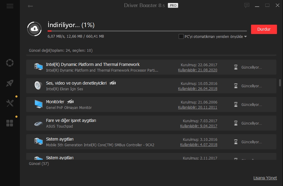Open Kullanılabilir: 9.04.2017 link
Viewport: 283px width, 186px height.
click(199, 126)
